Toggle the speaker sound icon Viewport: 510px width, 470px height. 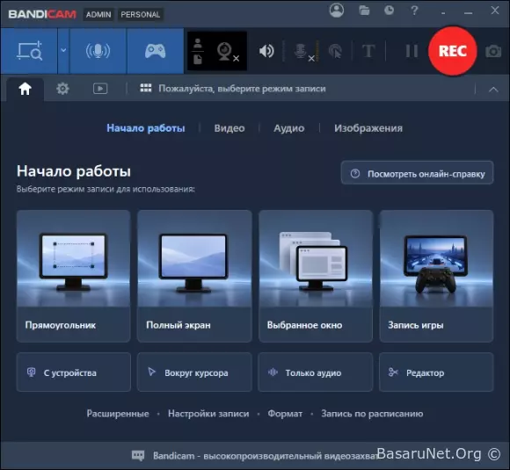266,51
